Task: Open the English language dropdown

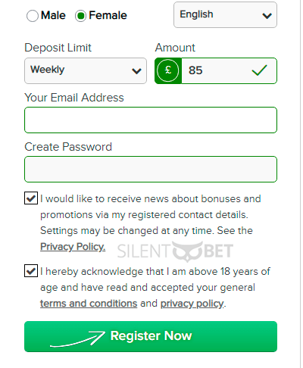Action: pos(225,14)
